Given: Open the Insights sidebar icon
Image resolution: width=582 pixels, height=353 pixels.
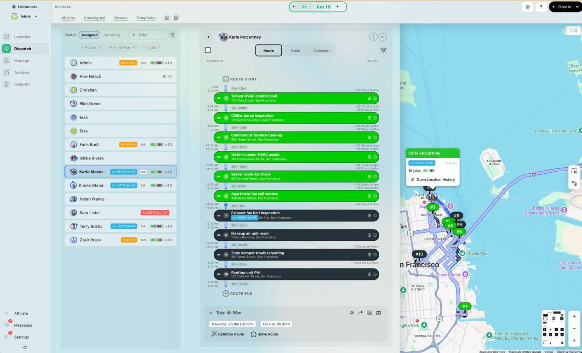Looking at the screenshot, I should coord(6,84).
